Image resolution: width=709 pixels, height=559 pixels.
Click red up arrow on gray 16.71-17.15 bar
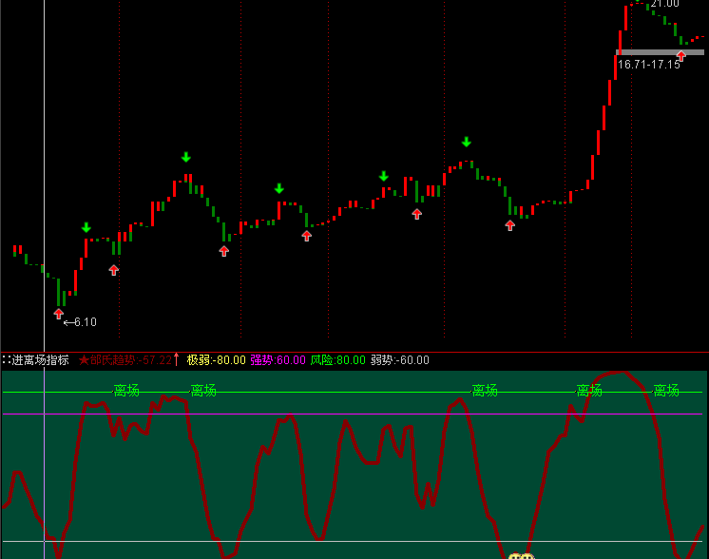(x=681, y=56)
